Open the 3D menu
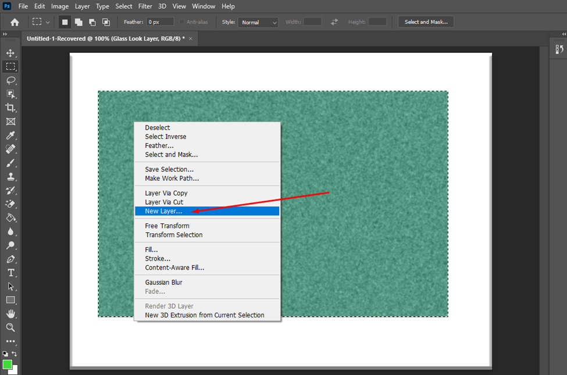 (162, 6)
